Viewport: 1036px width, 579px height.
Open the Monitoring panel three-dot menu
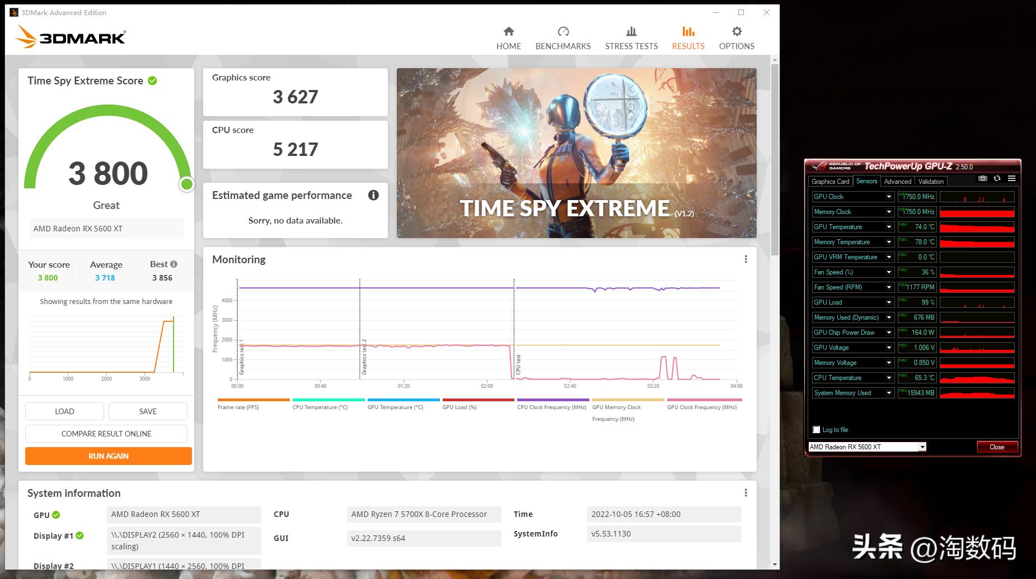click(x=746, y=259)
